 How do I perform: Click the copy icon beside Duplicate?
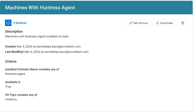(157, 23)
